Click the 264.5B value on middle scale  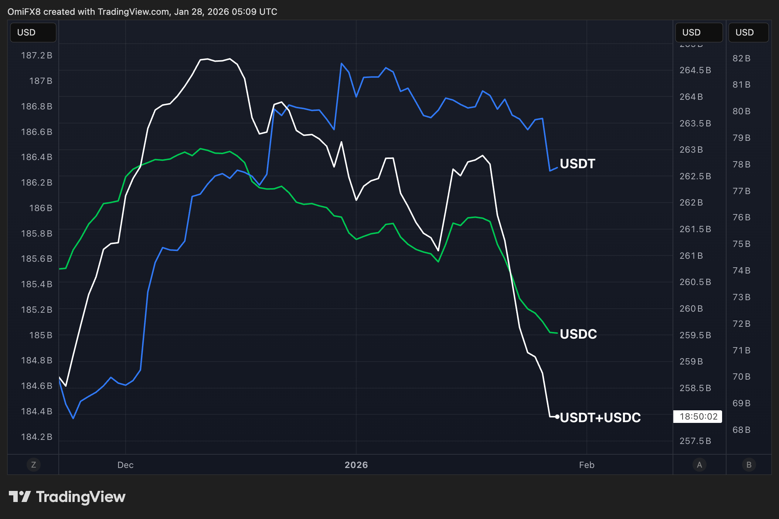coord(695,70)
